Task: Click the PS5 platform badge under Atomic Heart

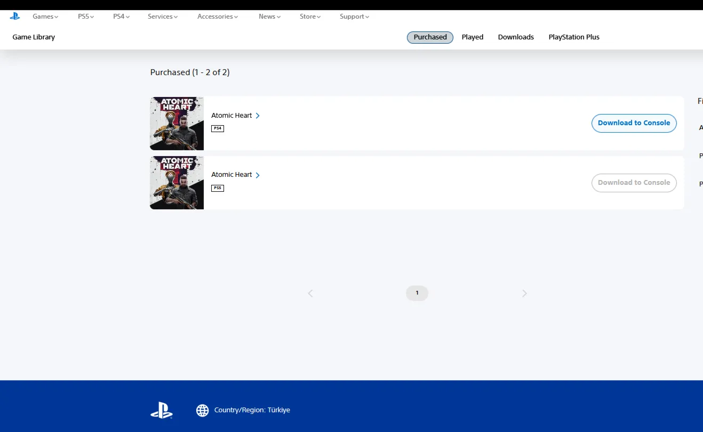Action: 218,188
